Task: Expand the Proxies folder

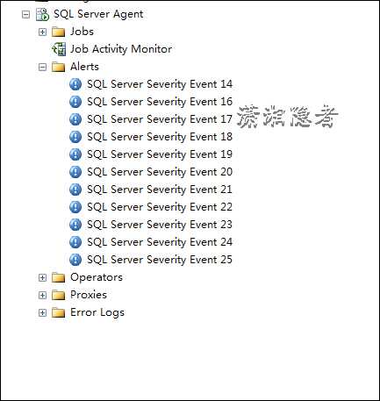Action: pyautogui.click(x=42, y=295)
